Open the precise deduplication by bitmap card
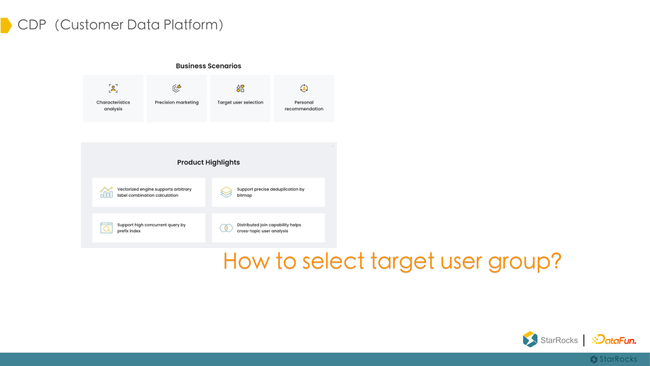650x366 pixels. [268, 192]
